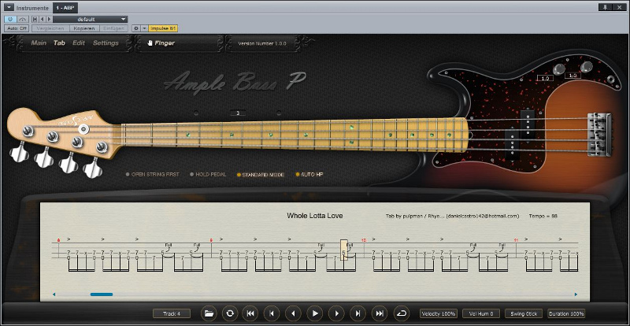Toggle loop with the return arrow icon
The image size is (630, 326).
[x=401, y=313]
